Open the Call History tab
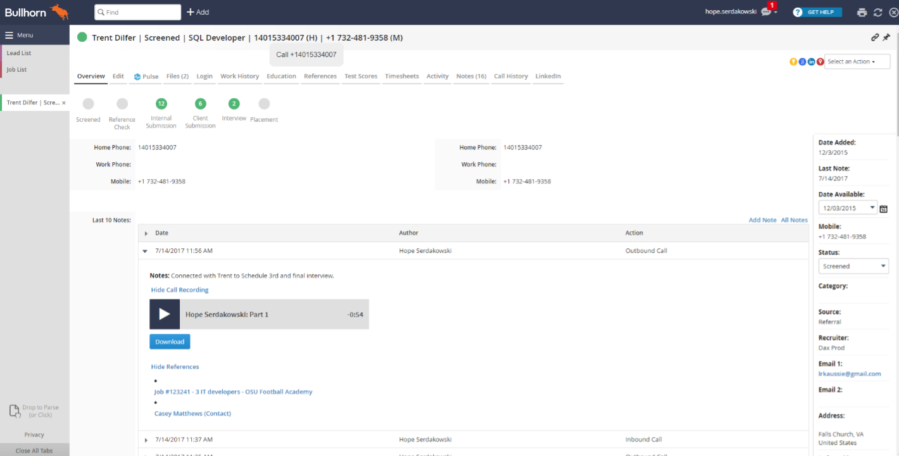The height and width of the screenshot is (456, 899). 511,76
